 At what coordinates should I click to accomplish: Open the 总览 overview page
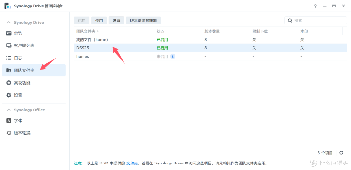tap(33, 33)
